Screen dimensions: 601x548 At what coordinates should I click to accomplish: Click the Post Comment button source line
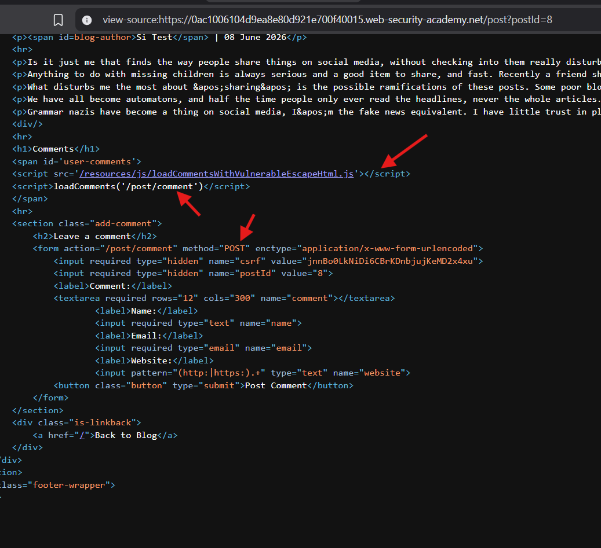[x=203, y=385]
